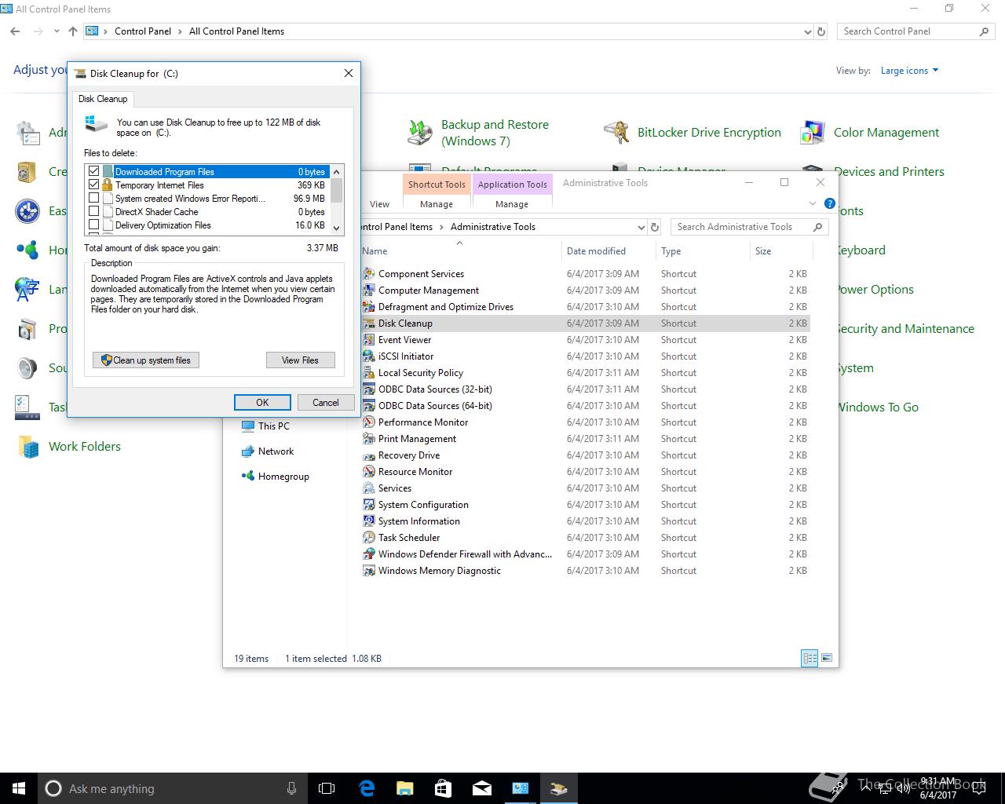The height and width of the screenshot is (804, 1005).
Task: Click Cancel in Disk Cleanup
Action: 326,402
